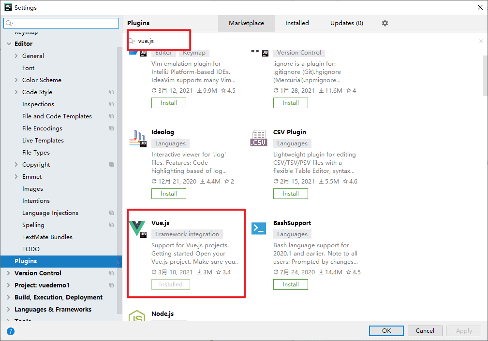Click the Keymap tag on IdeaVim

pyautogui.click(x=194, y=53)
